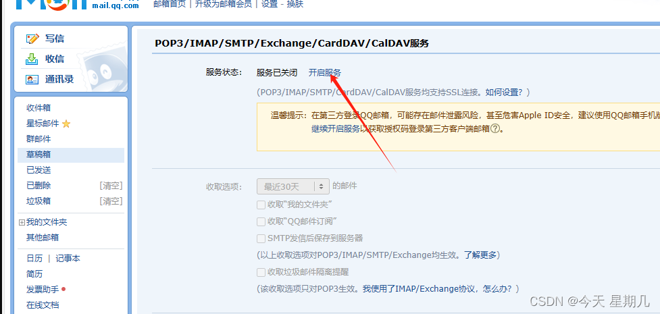Open the 收件箱 folder

(x=39, y=108)
